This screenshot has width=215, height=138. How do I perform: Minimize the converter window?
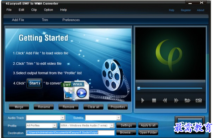click(x=190, y=3)
